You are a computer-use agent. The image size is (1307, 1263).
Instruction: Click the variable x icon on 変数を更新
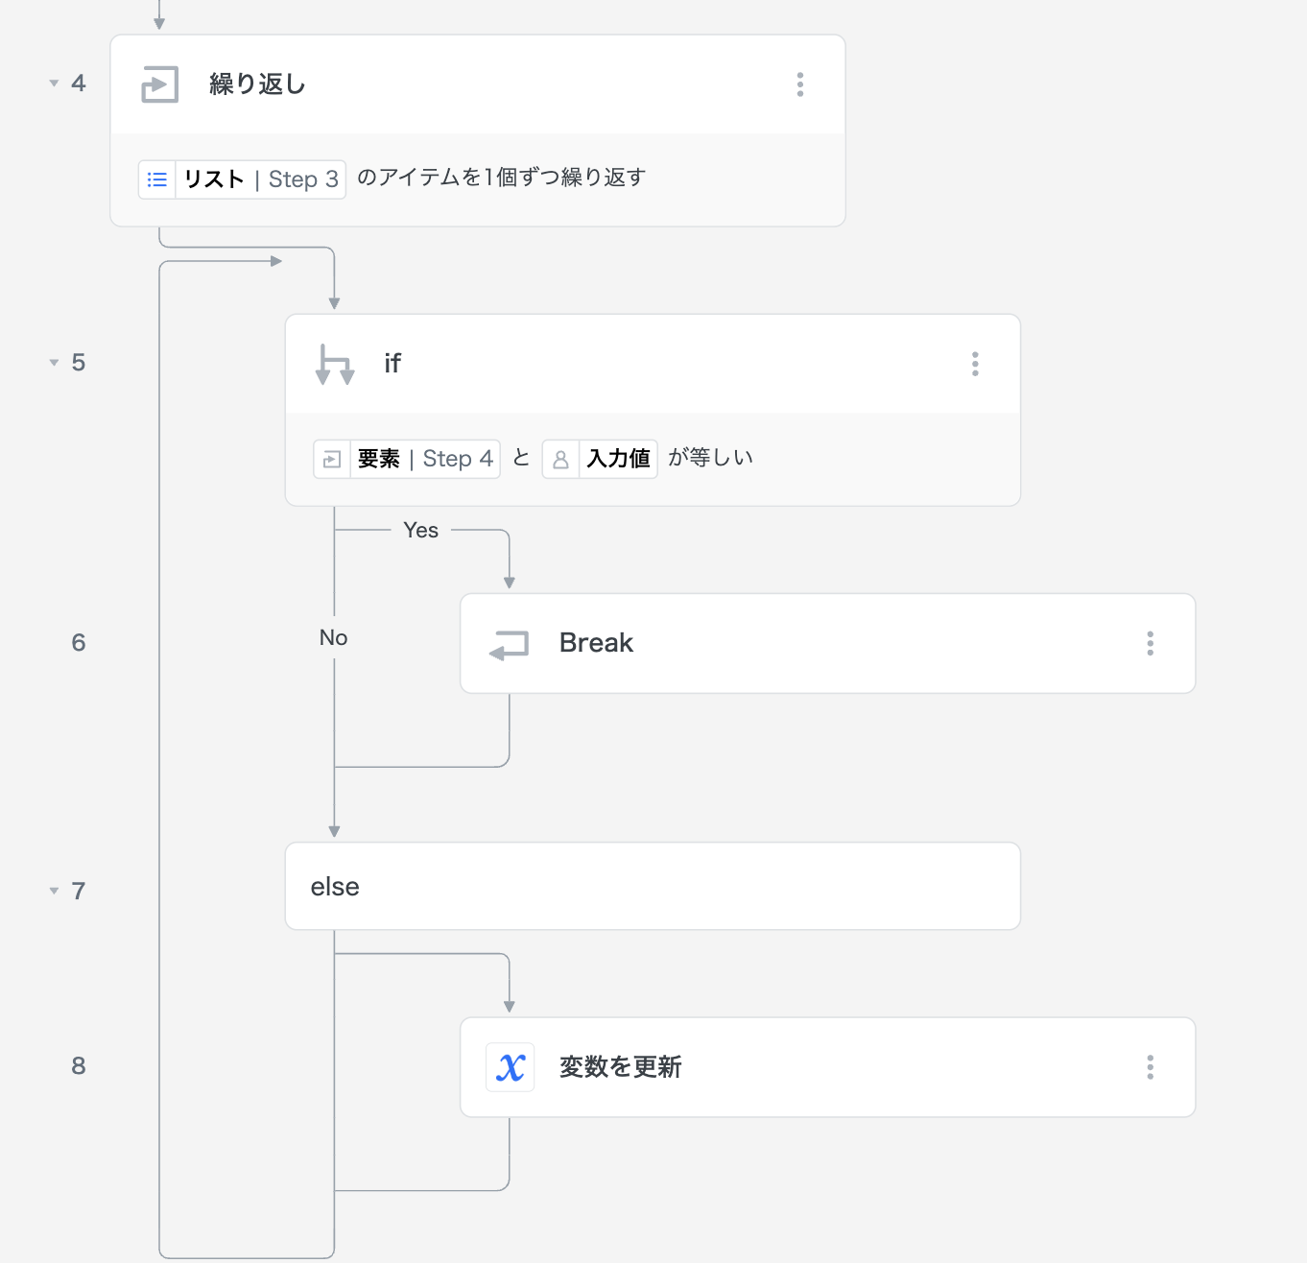(511, 1067)
